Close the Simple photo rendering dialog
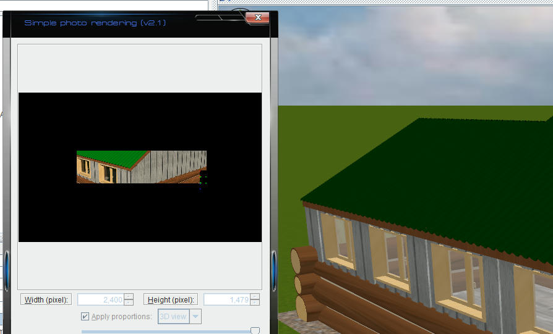The image size is (553, 334). coord(258,17)
